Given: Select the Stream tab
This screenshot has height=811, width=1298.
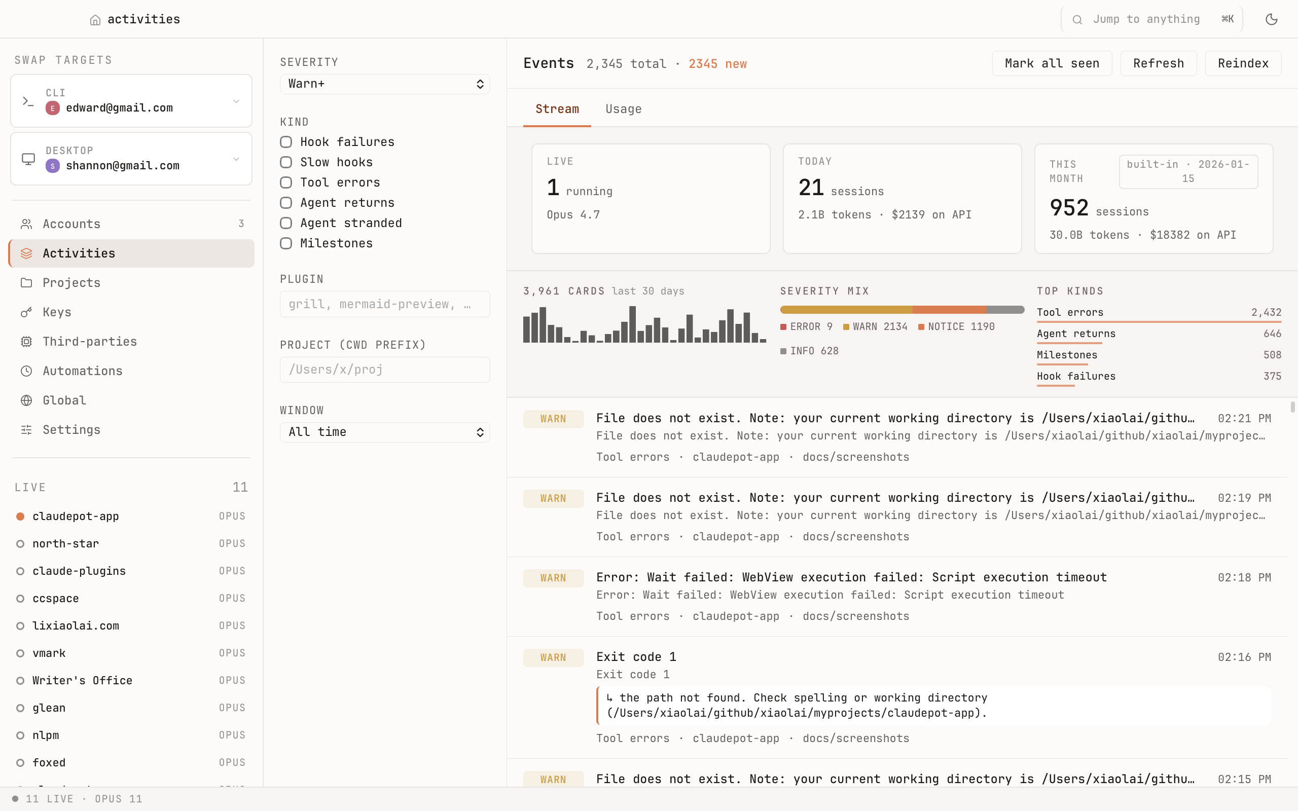Looking at the screenshot, I should point(557,109).
